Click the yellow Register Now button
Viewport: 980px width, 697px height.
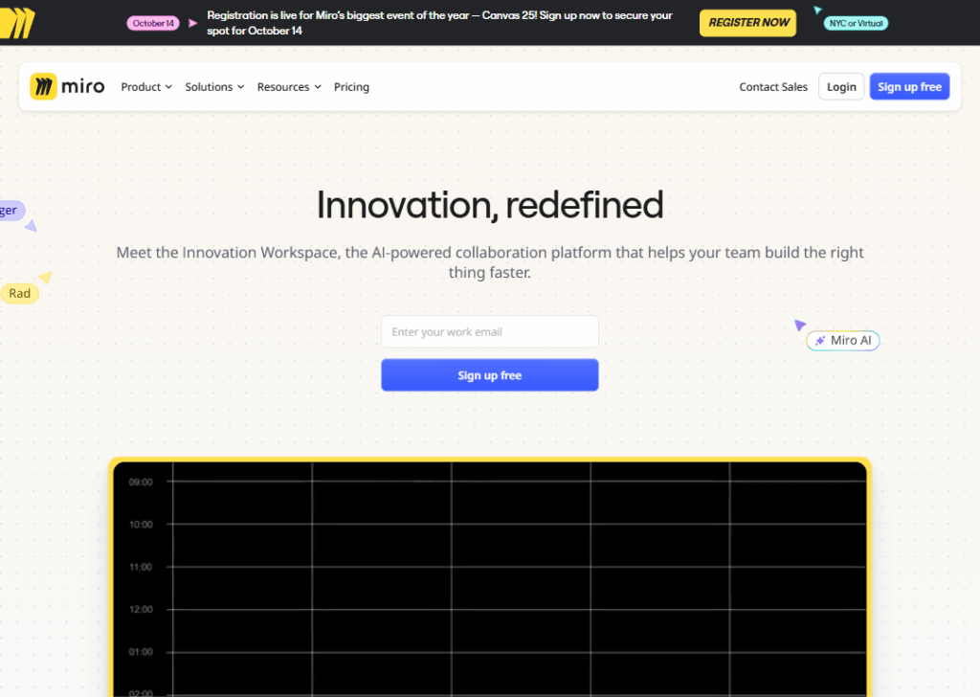pos(747,23)
